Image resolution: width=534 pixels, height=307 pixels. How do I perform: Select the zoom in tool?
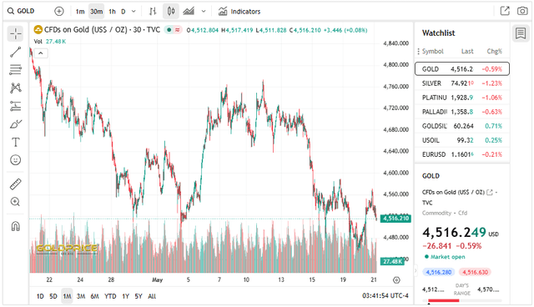15,202
